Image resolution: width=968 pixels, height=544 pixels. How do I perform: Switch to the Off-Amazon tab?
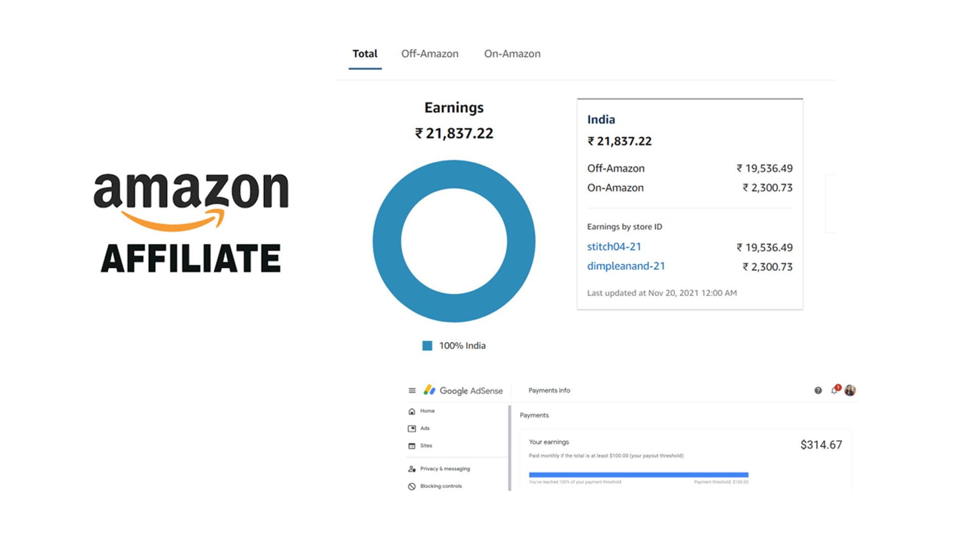(x=430, y=54)
